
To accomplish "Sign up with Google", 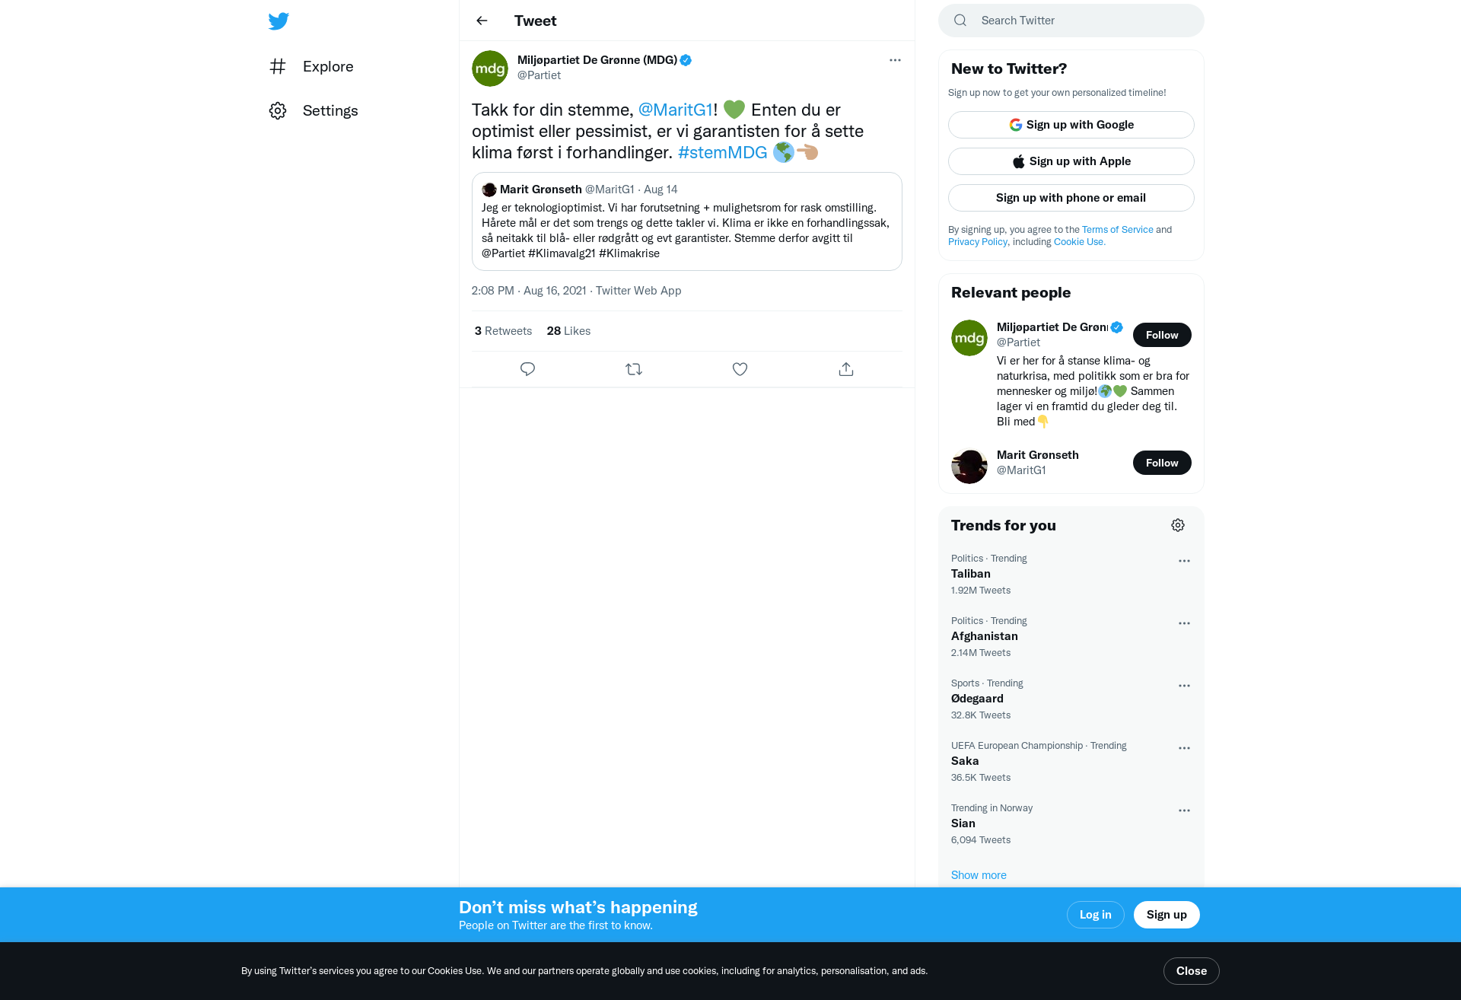I will [1071, 125].
